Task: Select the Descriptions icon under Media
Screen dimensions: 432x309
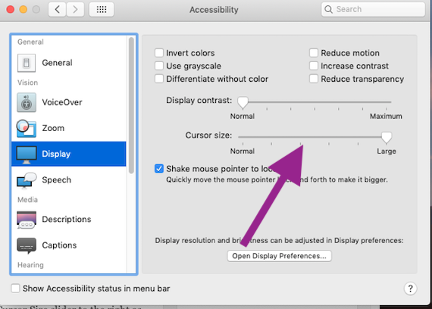Action: click(x=27, y=220)
